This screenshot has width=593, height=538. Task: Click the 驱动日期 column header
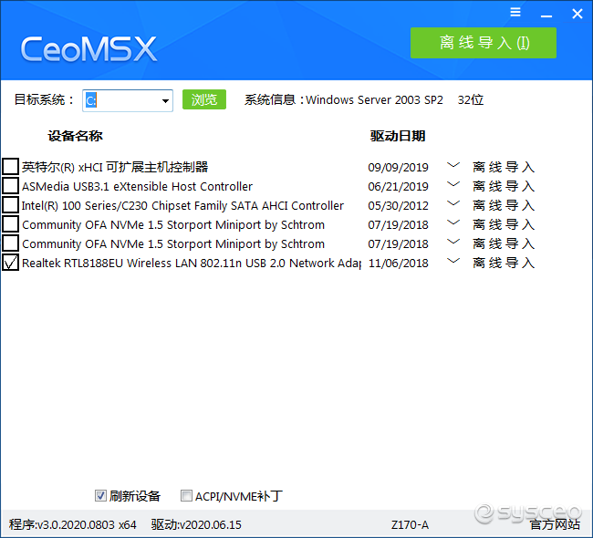398,136
